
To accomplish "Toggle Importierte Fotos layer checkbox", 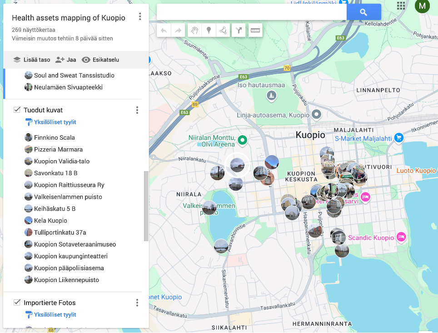I will point(17,302).
